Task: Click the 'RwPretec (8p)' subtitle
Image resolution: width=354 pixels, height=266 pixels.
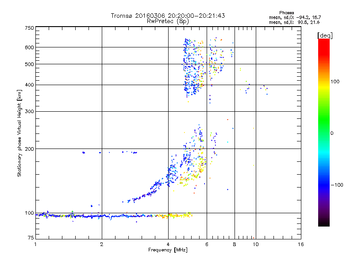Action: click(168, 21)
